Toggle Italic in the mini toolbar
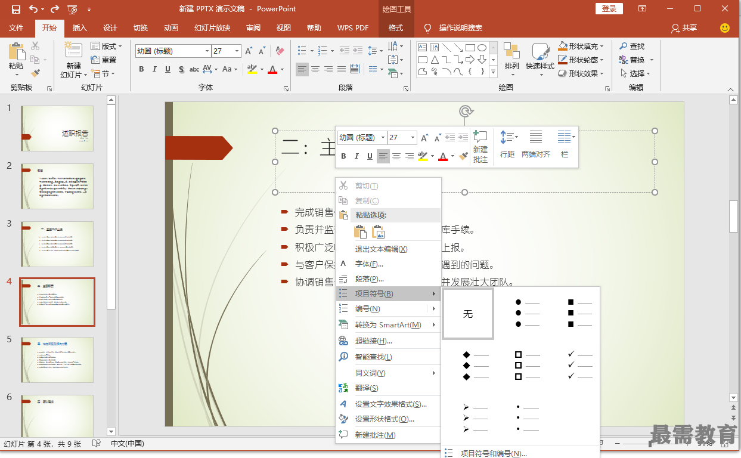The image size is (741, 458). pos(356,156)
